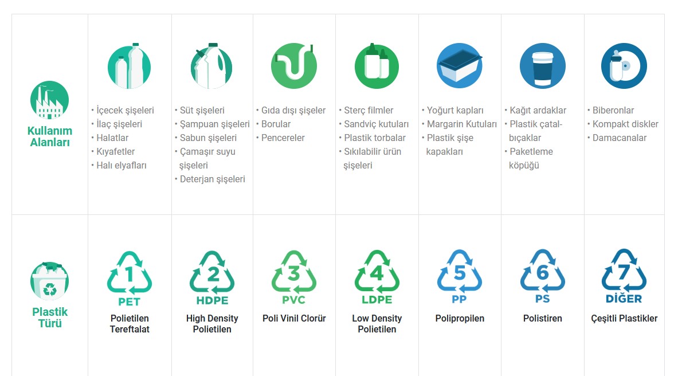Select the factory Kullanım Alanları icon
Screen dimensions: 678x376
point(50,100)
